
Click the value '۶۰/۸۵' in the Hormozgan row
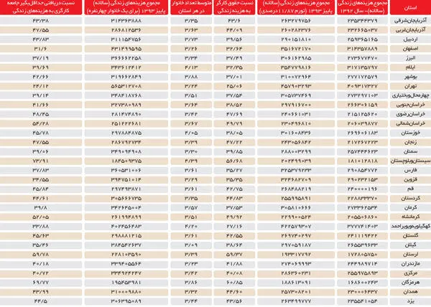tap(234, 283)
